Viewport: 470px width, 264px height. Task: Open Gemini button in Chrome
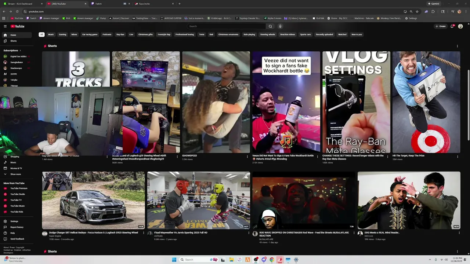[434, 4]
